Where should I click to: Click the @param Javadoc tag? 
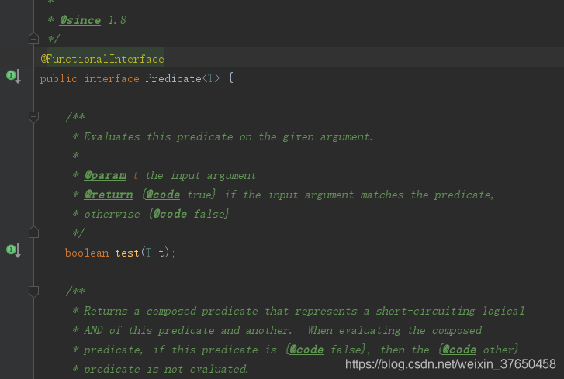(106, 175)
